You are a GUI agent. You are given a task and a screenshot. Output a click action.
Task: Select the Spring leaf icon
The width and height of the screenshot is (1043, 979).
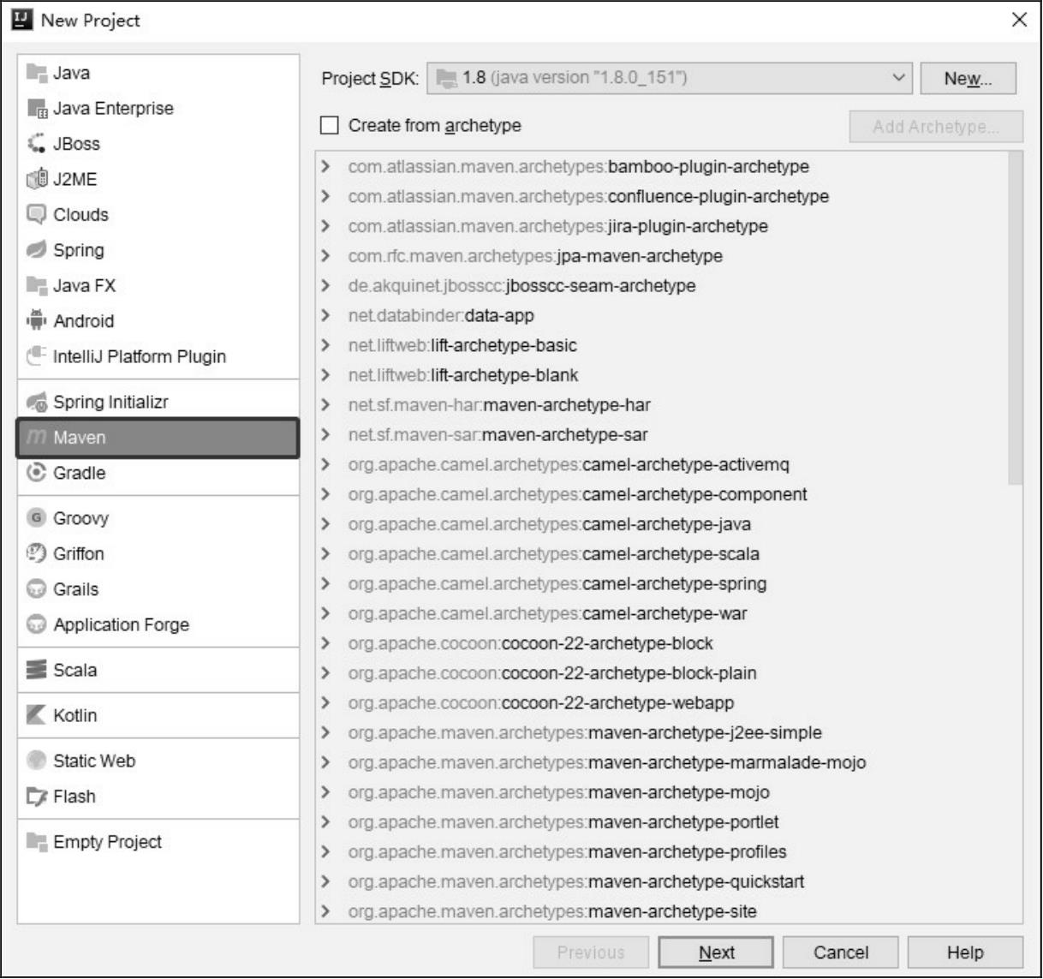click(36, 250)
